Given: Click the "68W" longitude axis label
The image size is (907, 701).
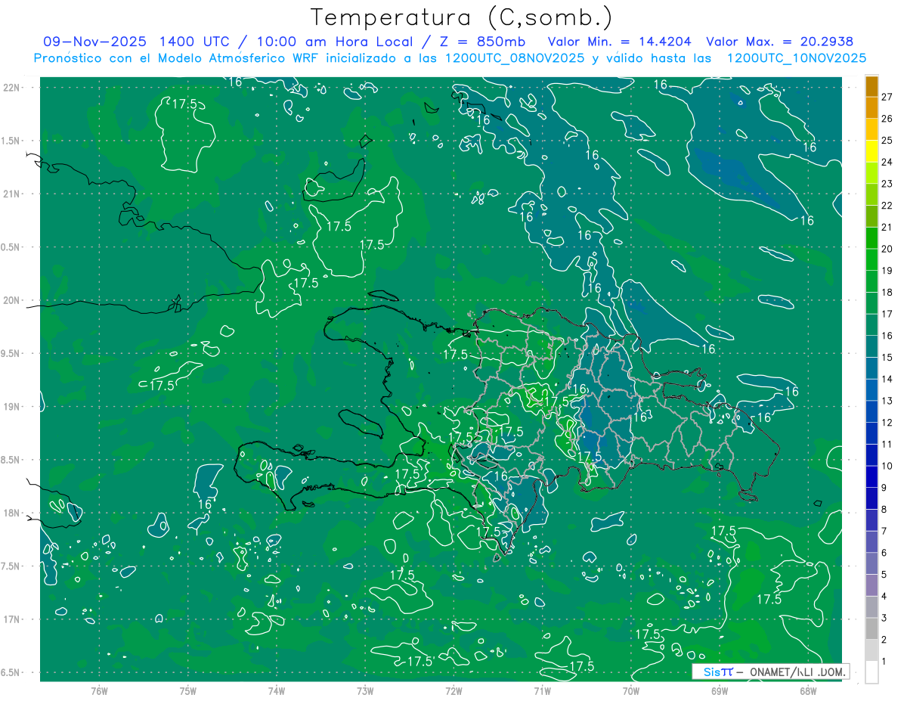Looking at the screenshot, I should click(808, 690).
